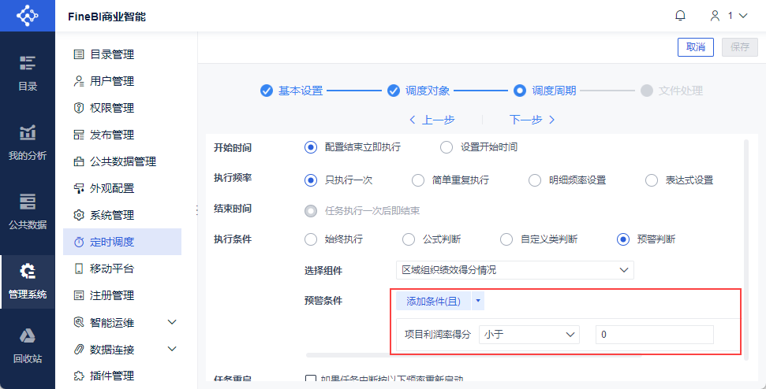This screenshot has width=766, height=389.
Task: Collapse the side menu via divider handle
Action: click(197, 210)
